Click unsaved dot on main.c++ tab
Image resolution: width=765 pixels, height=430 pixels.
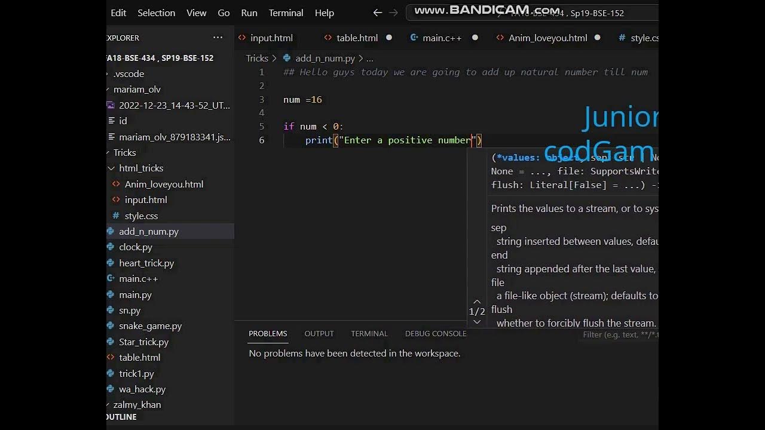click(475, 38)
